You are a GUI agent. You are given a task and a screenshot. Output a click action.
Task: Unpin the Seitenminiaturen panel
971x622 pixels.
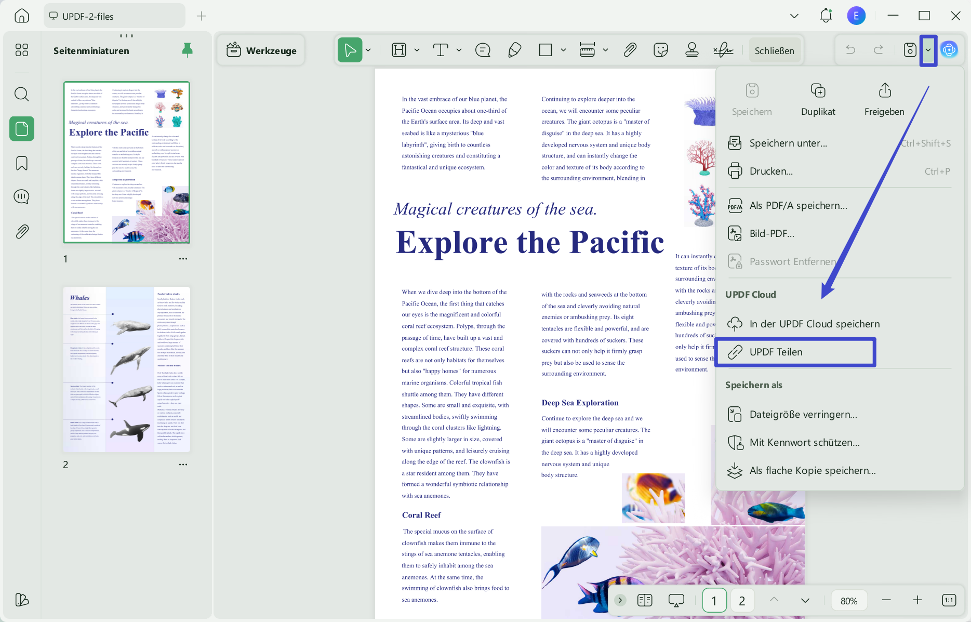[188, 50]
